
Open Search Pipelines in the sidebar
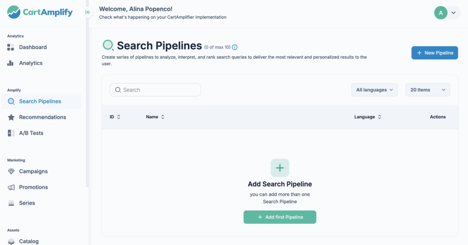40,101
